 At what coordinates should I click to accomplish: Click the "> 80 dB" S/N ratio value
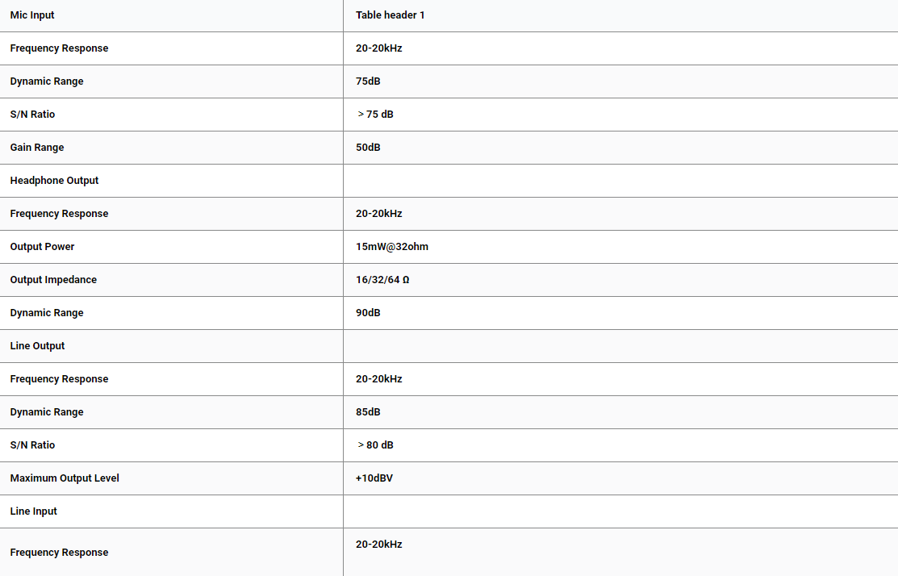tap(376, 445)
